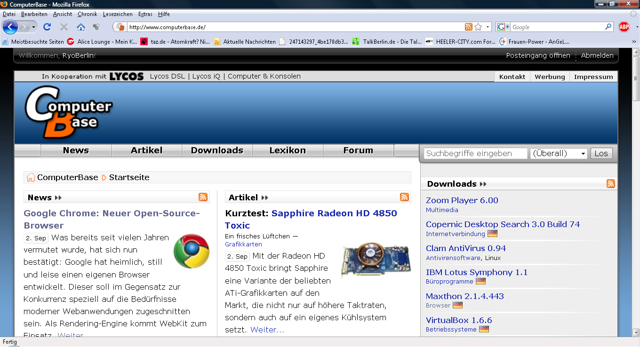Open the Datei menu
Screen dimensions: 640x347
click(x=9, y=14)
